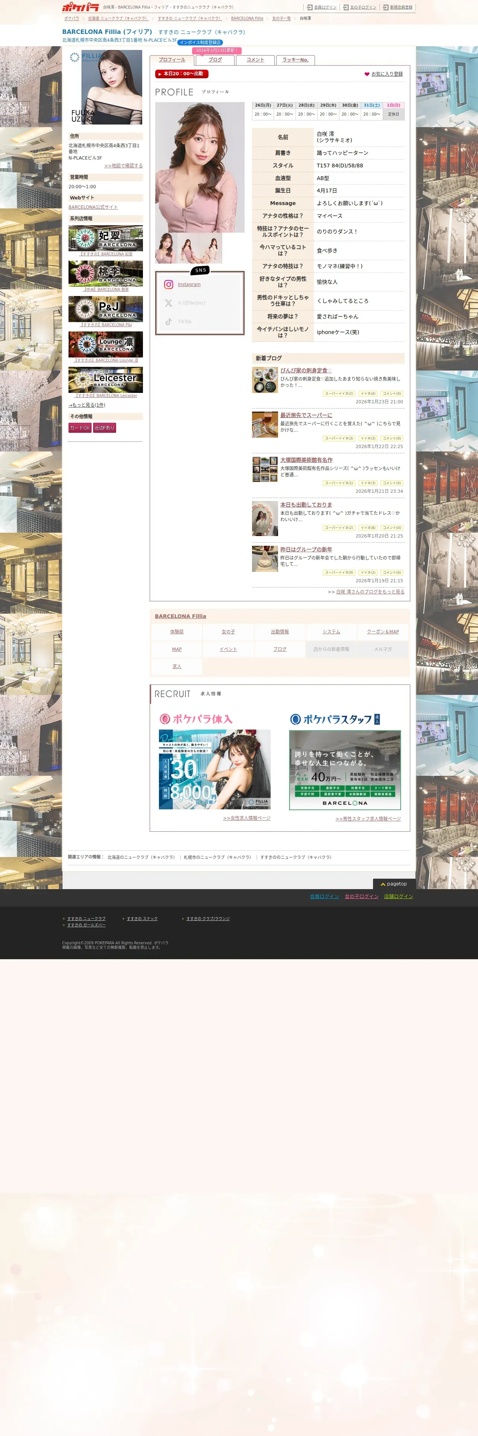
Task: Switch to the コメント tab
Action: coord(255,60)
